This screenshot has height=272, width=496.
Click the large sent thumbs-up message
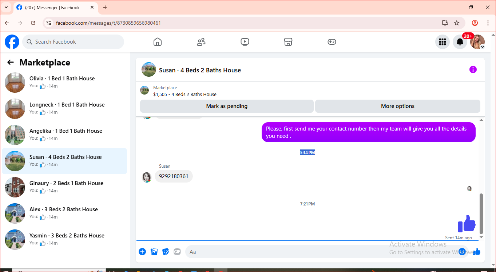point(467,224)
